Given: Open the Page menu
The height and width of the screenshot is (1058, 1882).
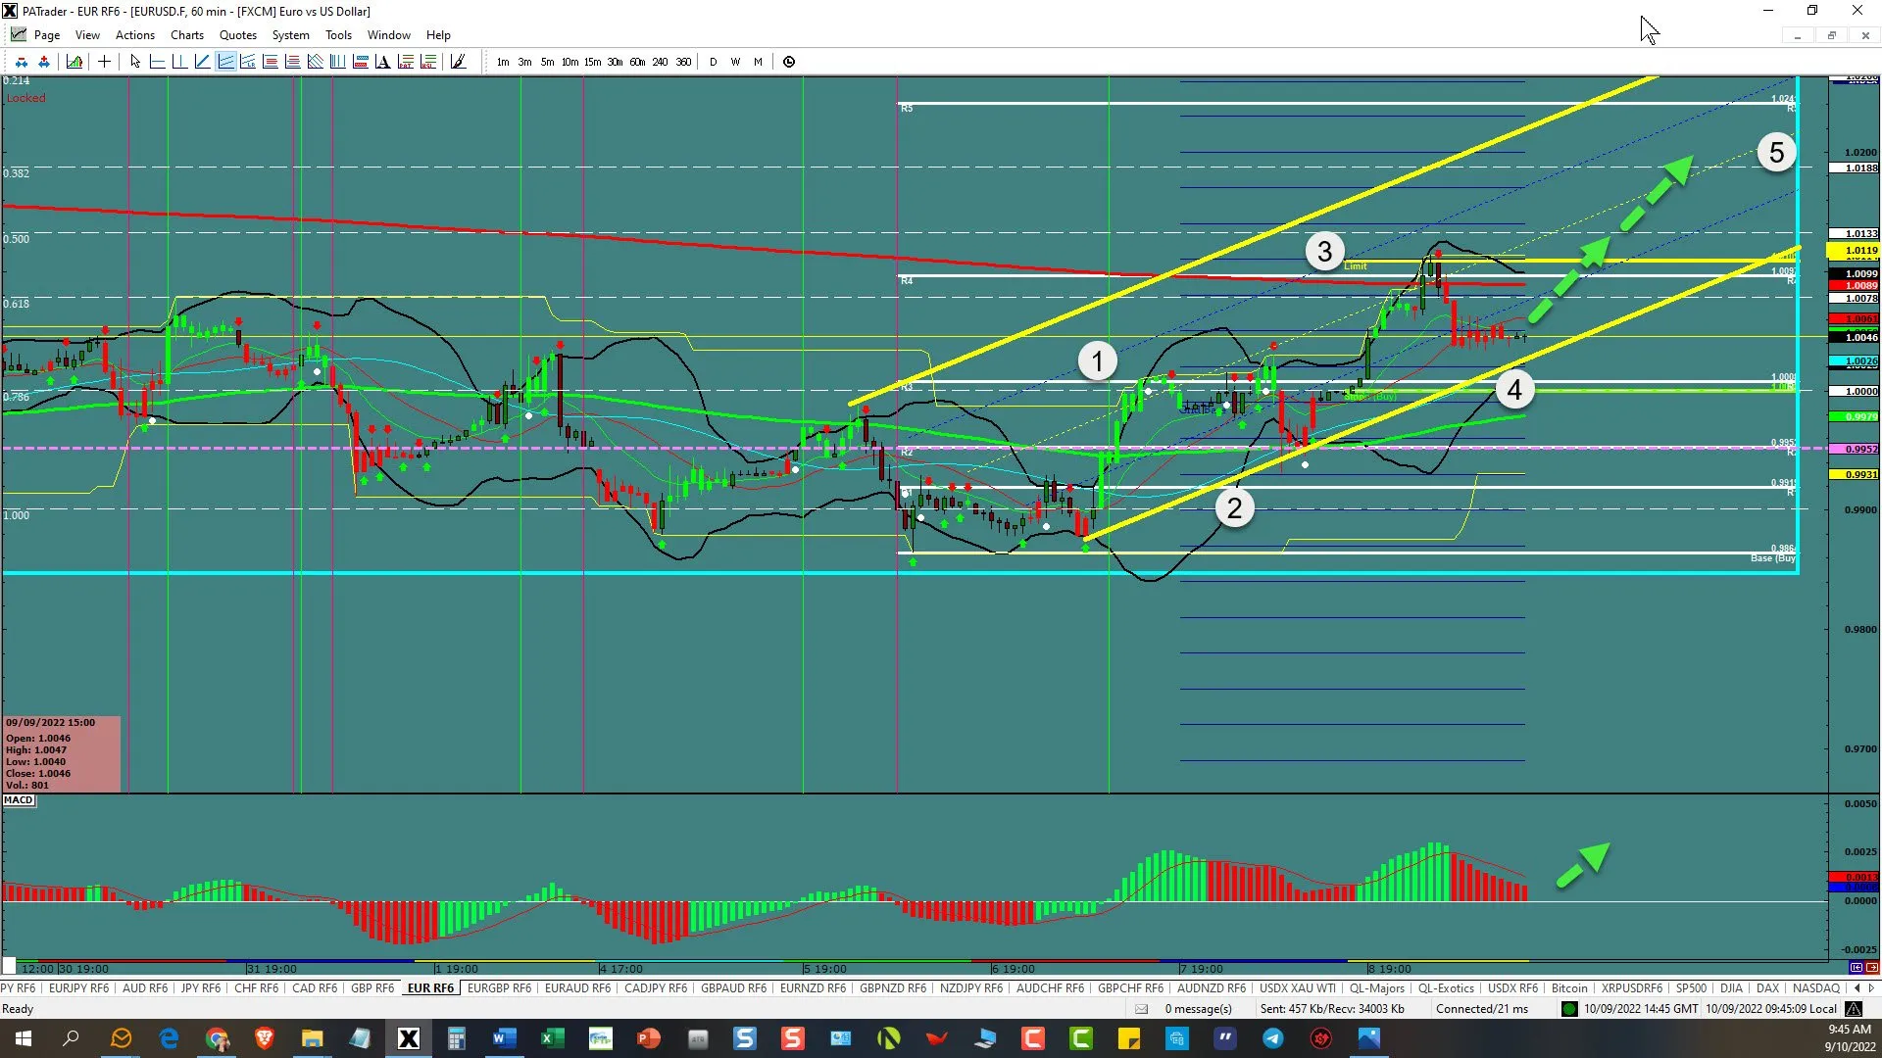Looking at the screenshot, I should pyautogui.click(x=47, y=35).
